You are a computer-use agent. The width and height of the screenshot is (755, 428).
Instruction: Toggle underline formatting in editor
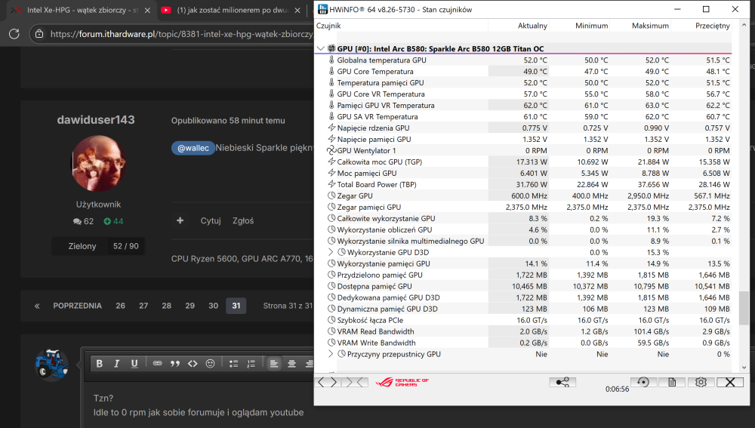point(134,364)
